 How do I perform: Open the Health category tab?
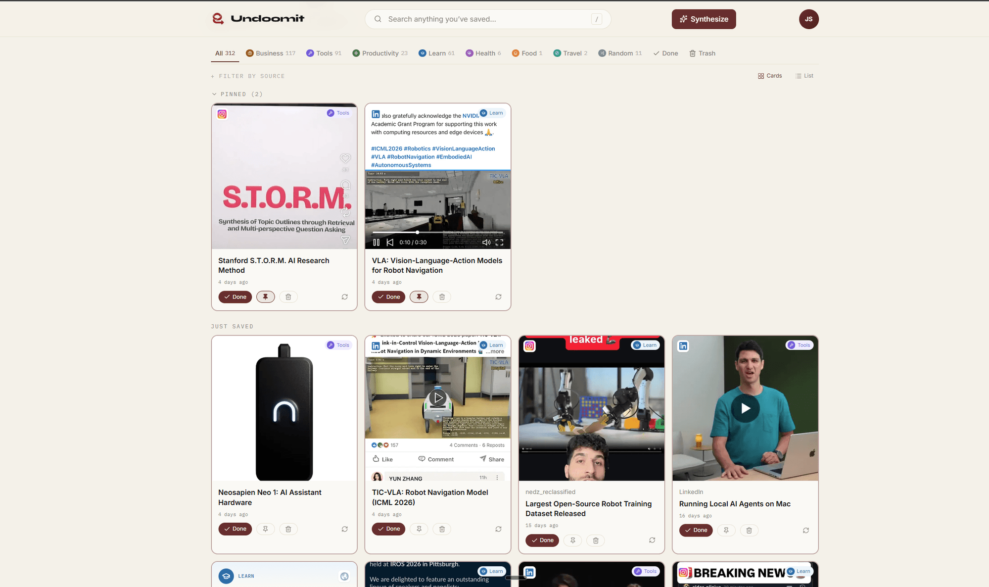(483, 53)
